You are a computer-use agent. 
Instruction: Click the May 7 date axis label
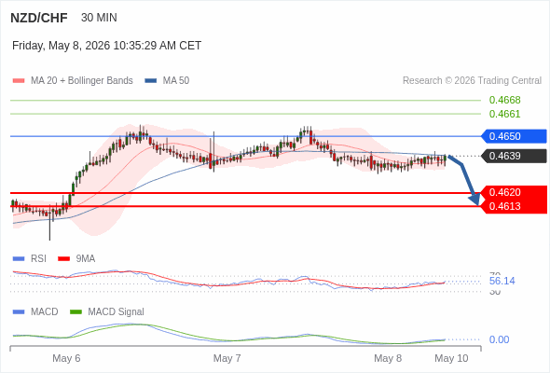[227, 358]
